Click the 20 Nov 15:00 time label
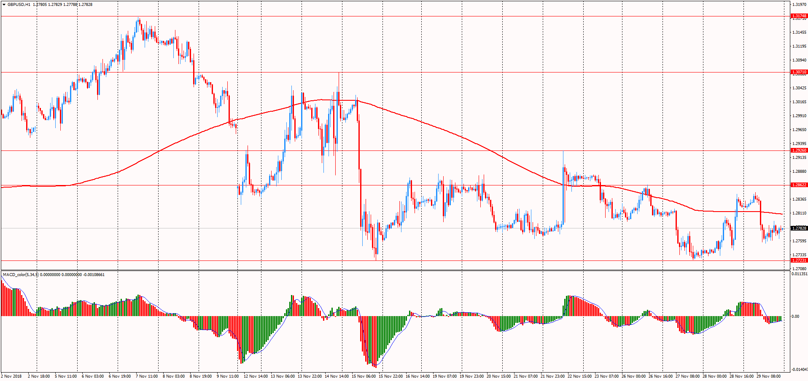Screen dimensions: 808x381 click(x=498, y=376)
